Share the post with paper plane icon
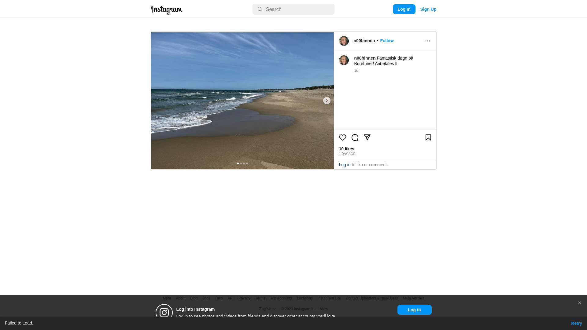The width and height of the screenshot is (587, 330). coord(367,137)
